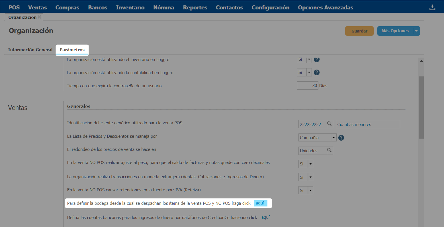Expand moneda extranjera Si dropdown
Viewport: 444px width, 227px height.
[310, 177]
